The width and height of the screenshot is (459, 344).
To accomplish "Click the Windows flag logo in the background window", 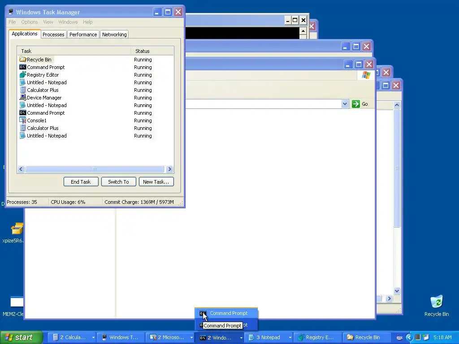I will point(366,75).
